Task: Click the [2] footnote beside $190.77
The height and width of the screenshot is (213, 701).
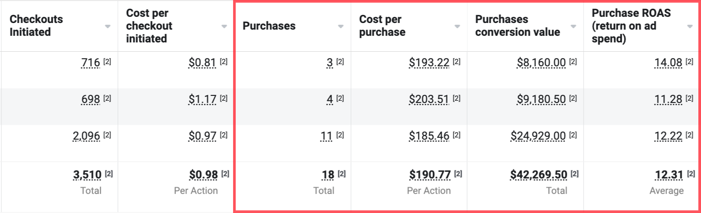Action: click(458, 174)
